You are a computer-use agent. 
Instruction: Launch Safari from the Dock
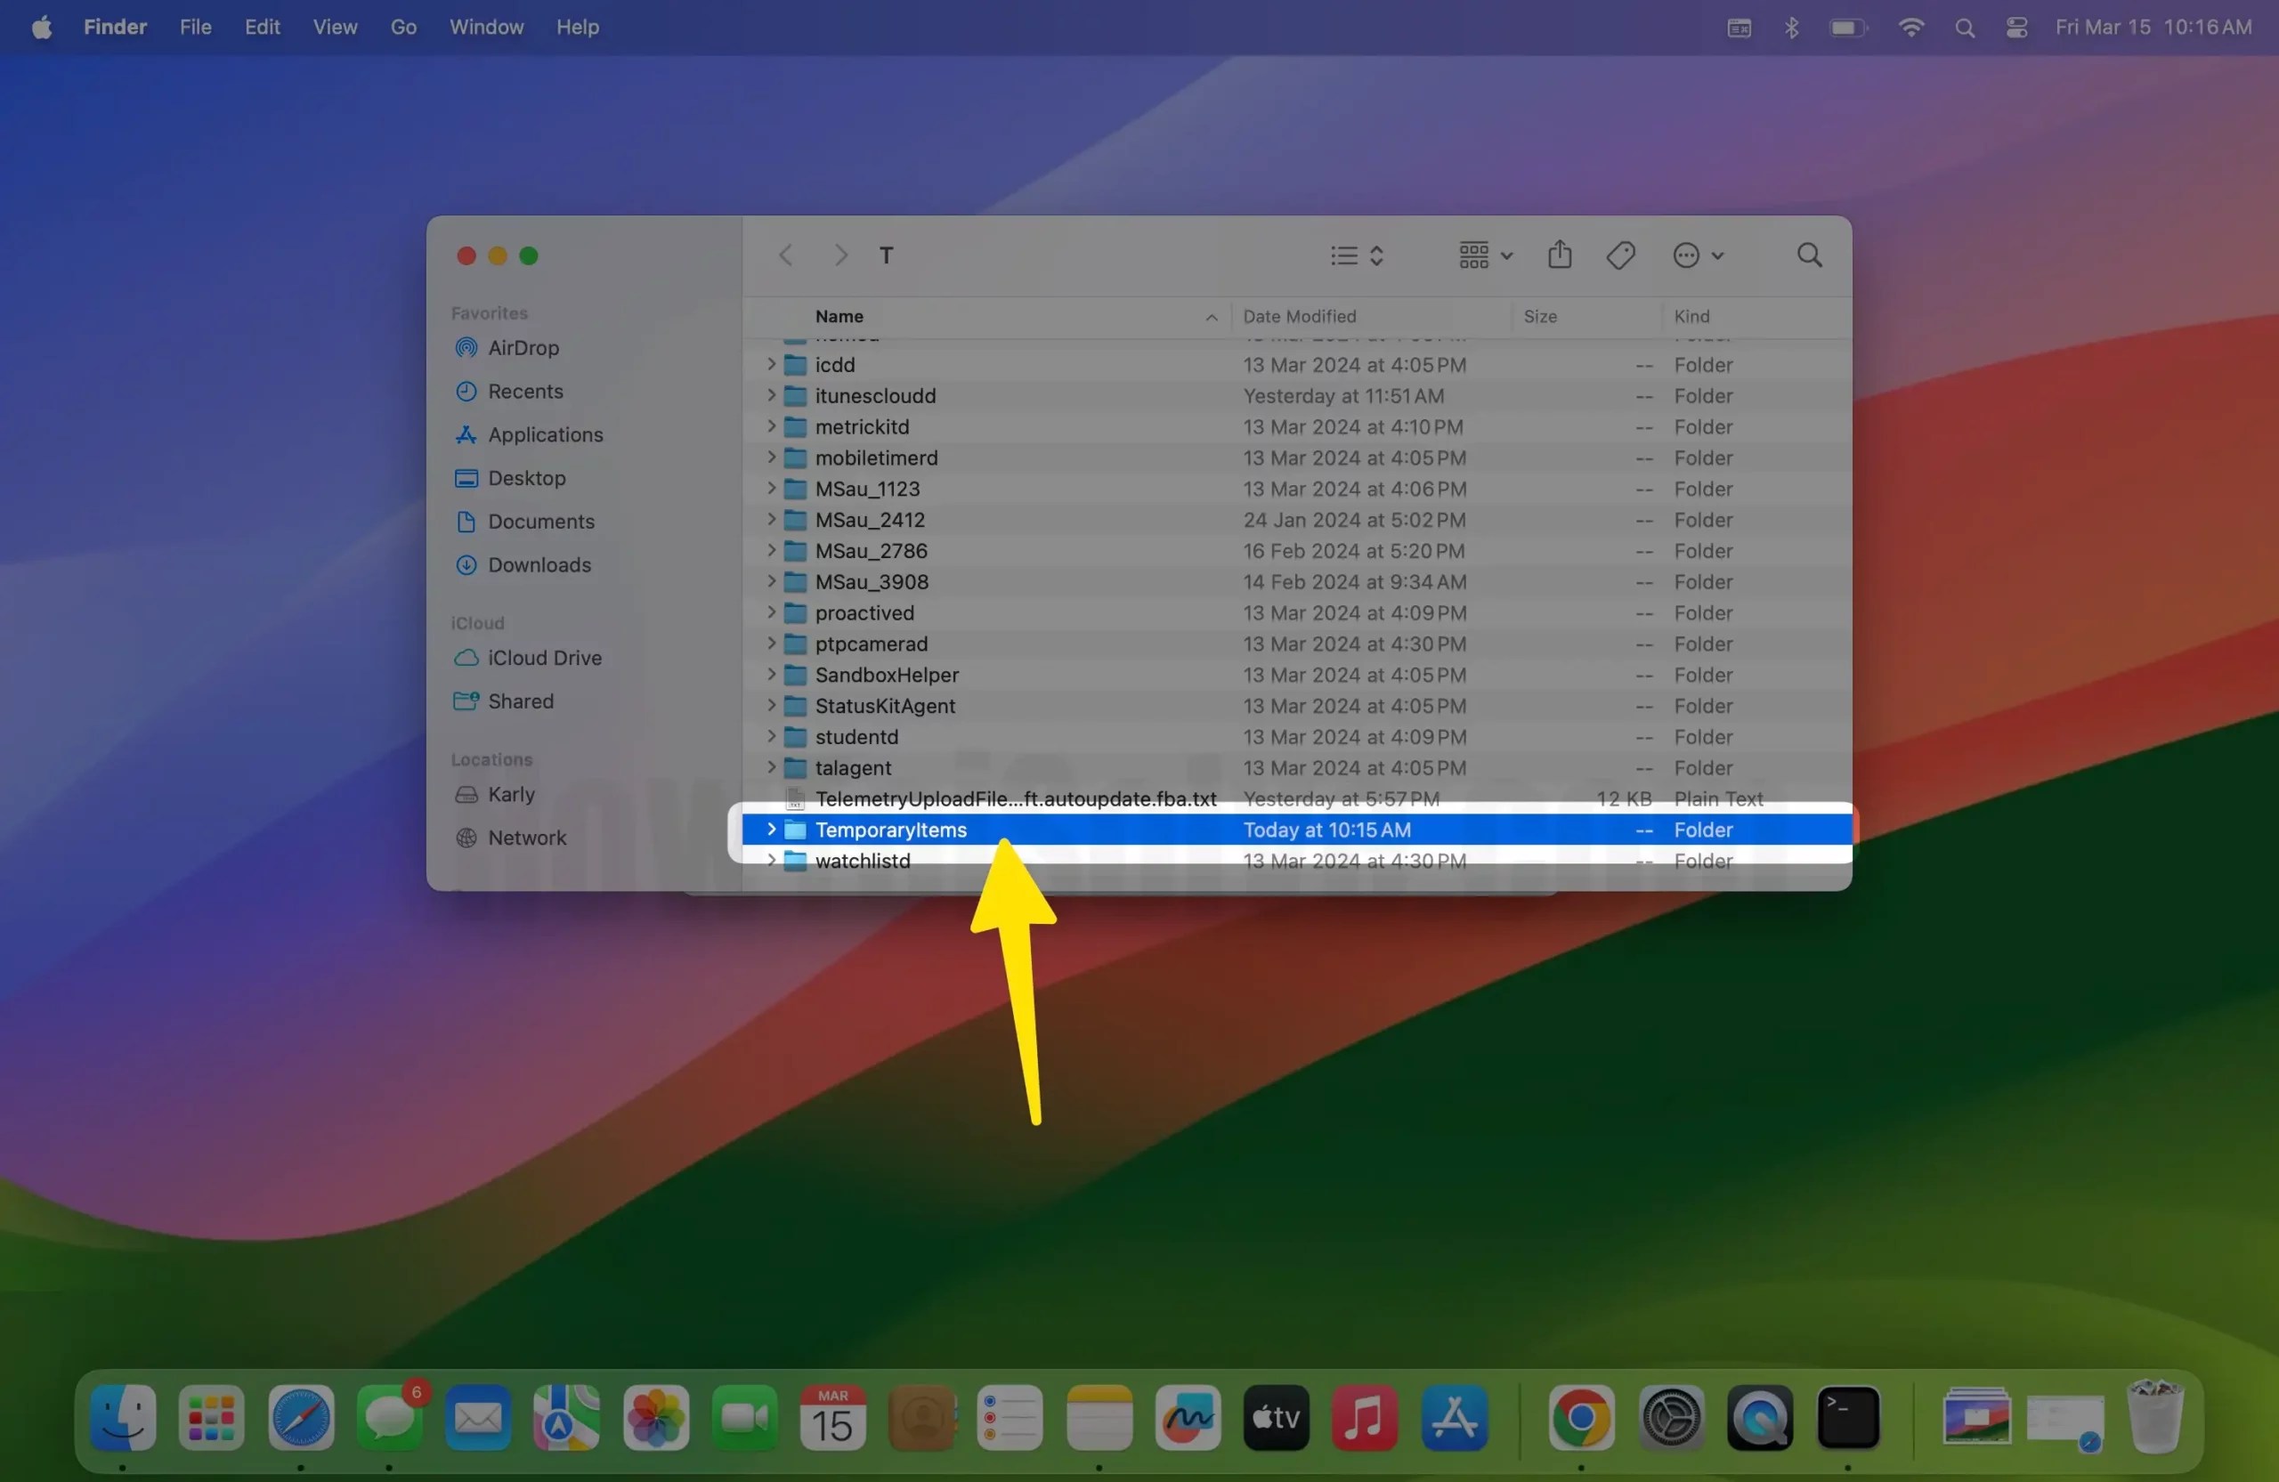coord(300,1418)
